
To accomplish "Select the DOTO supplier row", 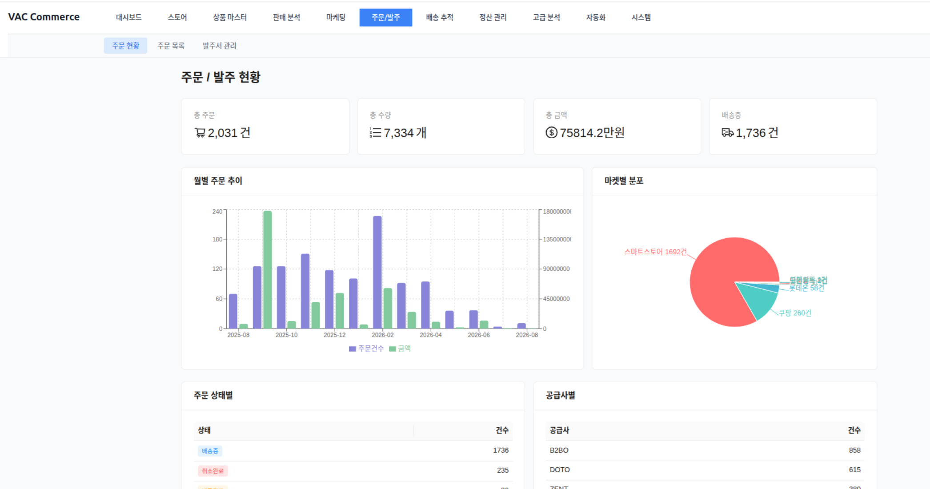I will [x=705, y=470].
